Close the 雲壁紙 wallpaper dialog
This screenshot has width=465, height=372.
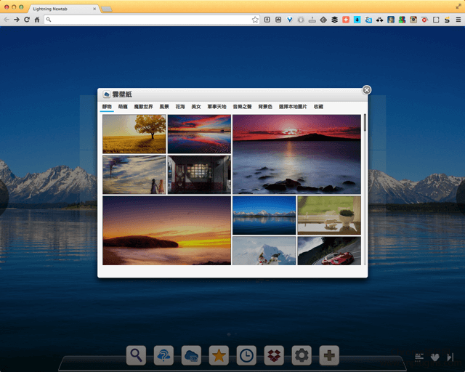[366, 90]
